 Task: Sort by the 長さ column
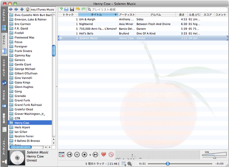click(x=182, y=15)
